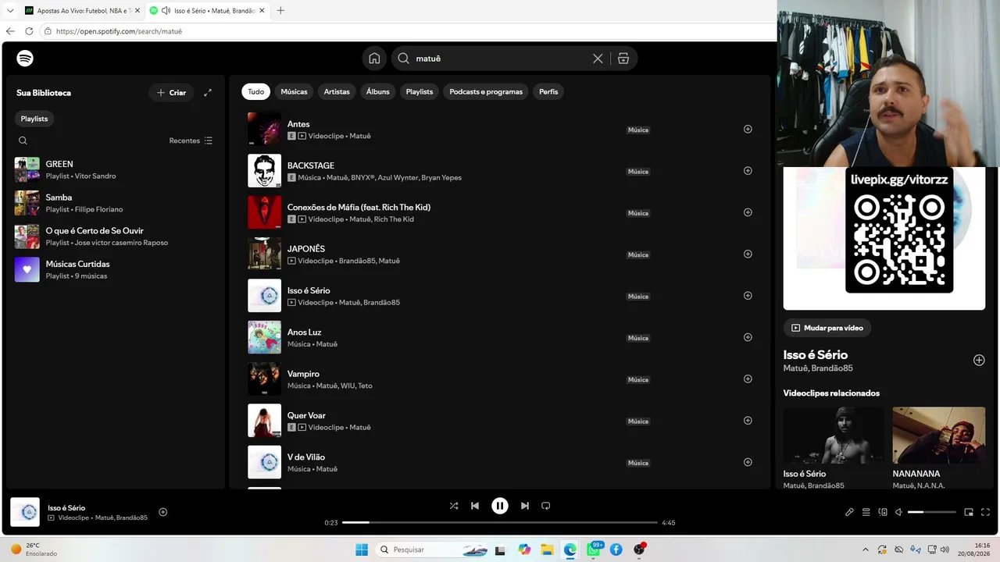
Task: Open the Windows Start menu
Action: click(362, 550)
